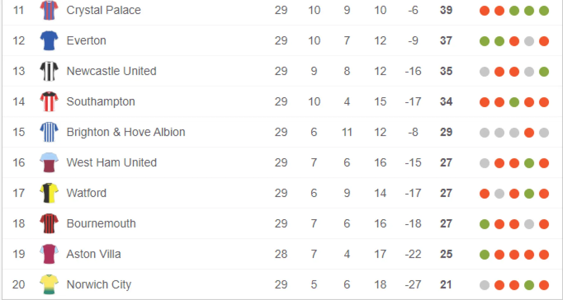Viewport: 563px width, 300px height.
Task: Click Everton's blue shirt icon
Action: [x=49, y=41]
